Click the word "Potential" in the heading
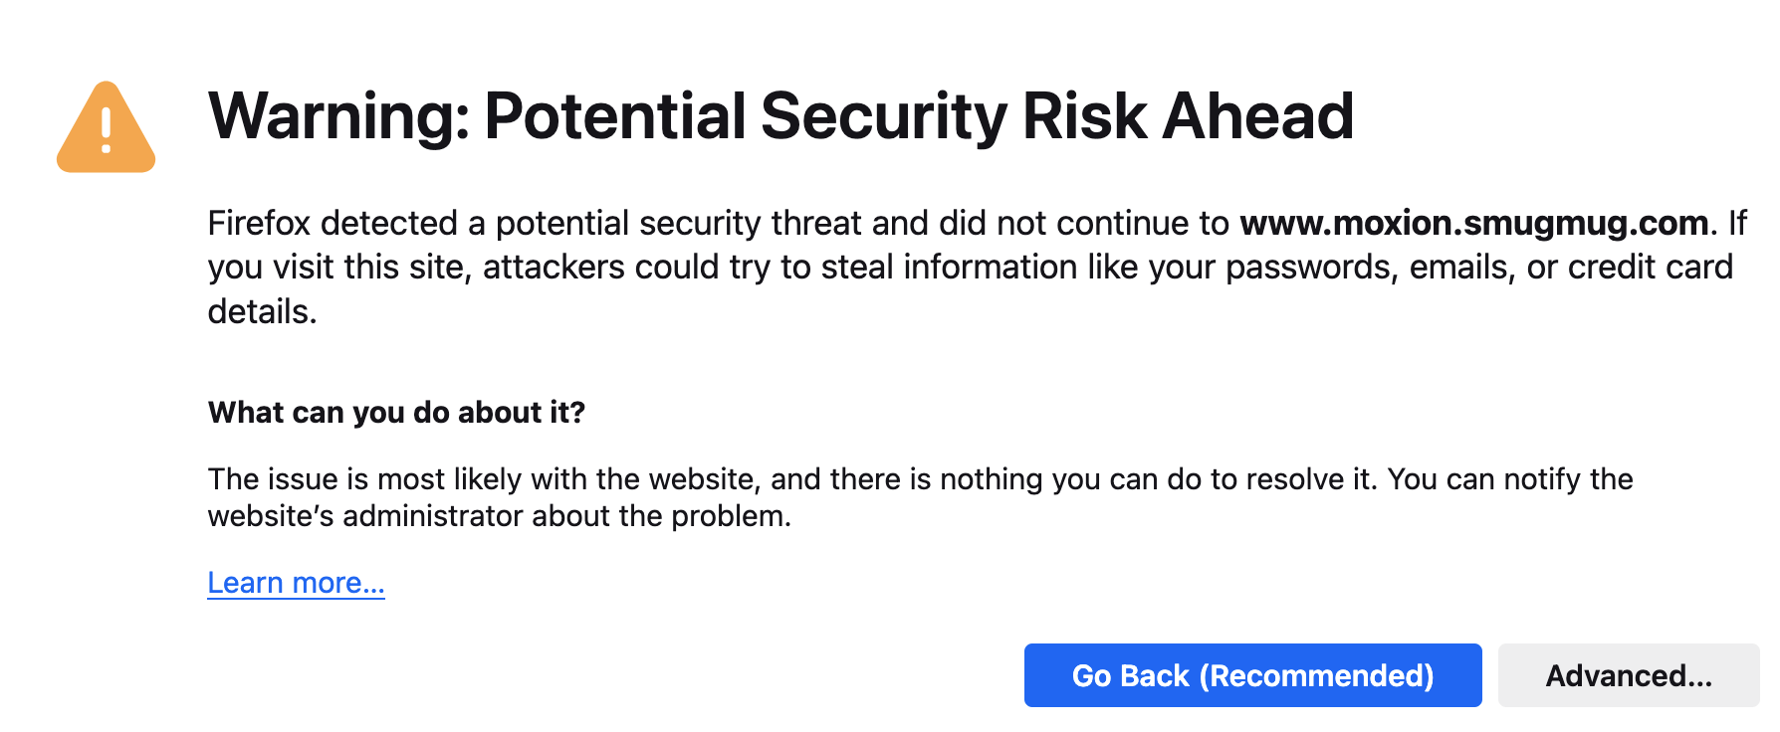Image resolution: width=1780 pixels, height=732 pixels. (614, 116)
